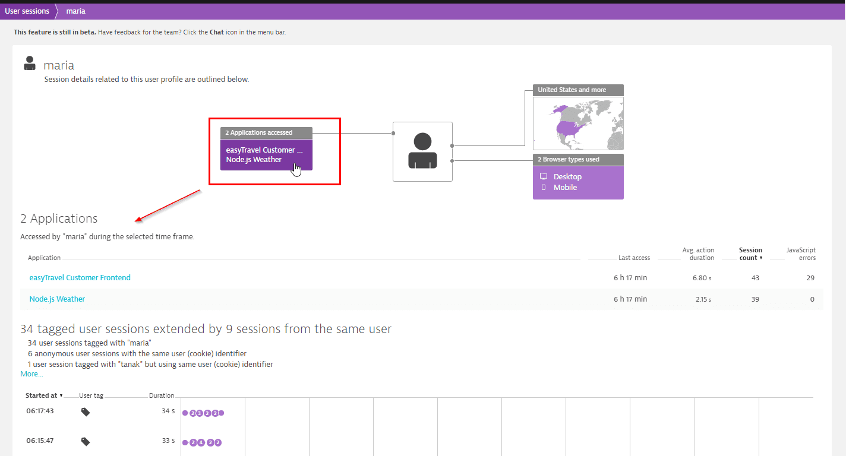Select the maria breadcrumb item
The height and width of the screenshot is (456, 846).
(x=76, y=11)
